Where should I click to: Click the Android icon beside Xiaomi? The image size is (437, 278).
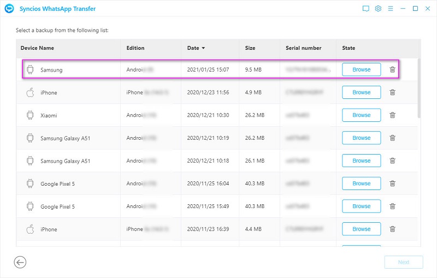[30, 115]
